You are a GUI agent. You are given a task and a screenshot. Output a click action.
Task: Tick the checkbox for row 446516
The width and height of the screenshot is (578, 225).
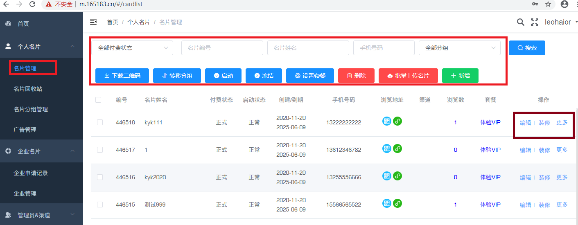pos(100,177)
